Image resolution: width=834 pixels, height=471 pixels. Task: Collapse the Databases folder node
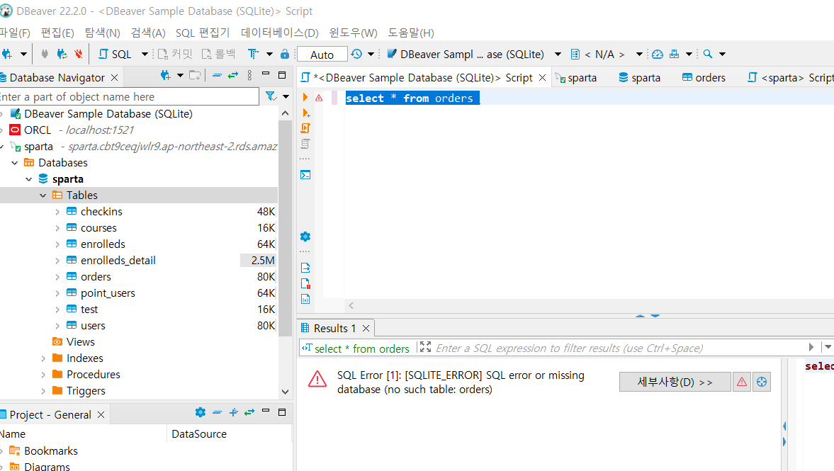point(14,163)
